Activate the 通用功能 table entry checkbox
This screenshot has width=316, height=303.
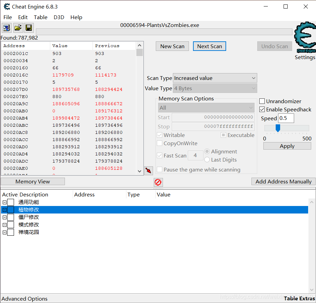[11, 202]
